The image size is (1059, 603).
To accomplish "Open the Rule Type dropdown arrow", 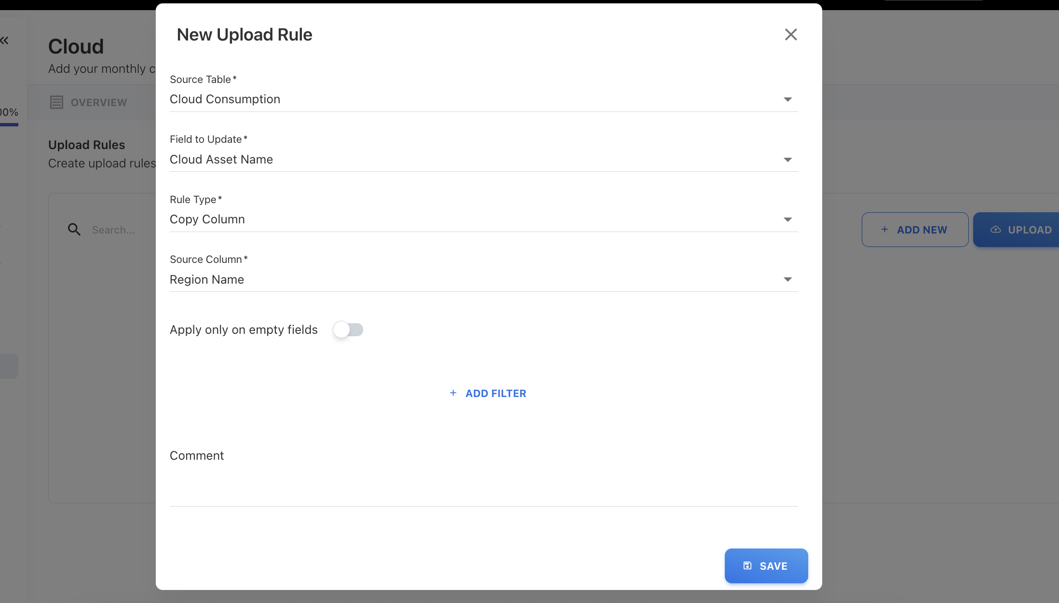I will (787, 219).
